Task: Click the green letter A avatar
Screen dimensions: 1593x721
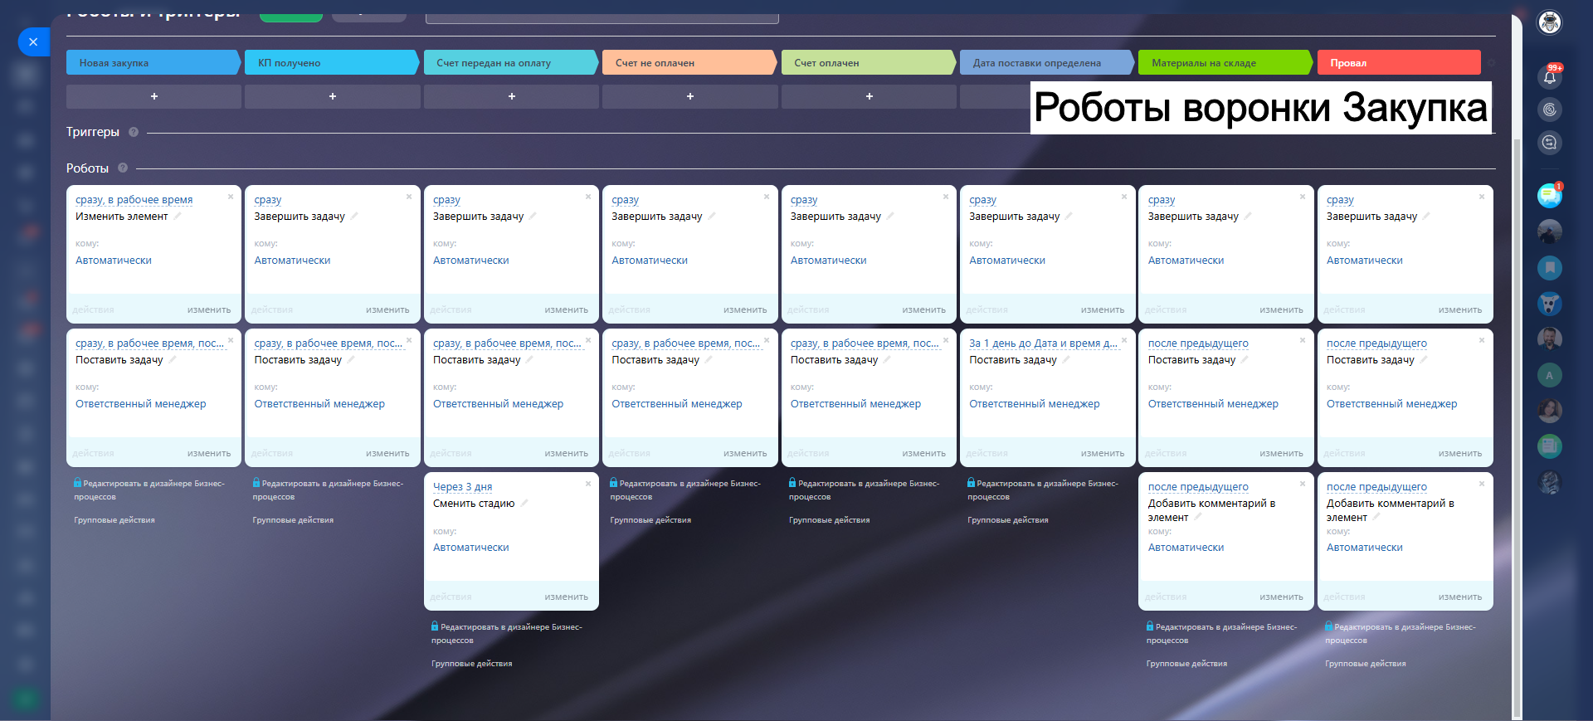Action: pos(1550,375)
